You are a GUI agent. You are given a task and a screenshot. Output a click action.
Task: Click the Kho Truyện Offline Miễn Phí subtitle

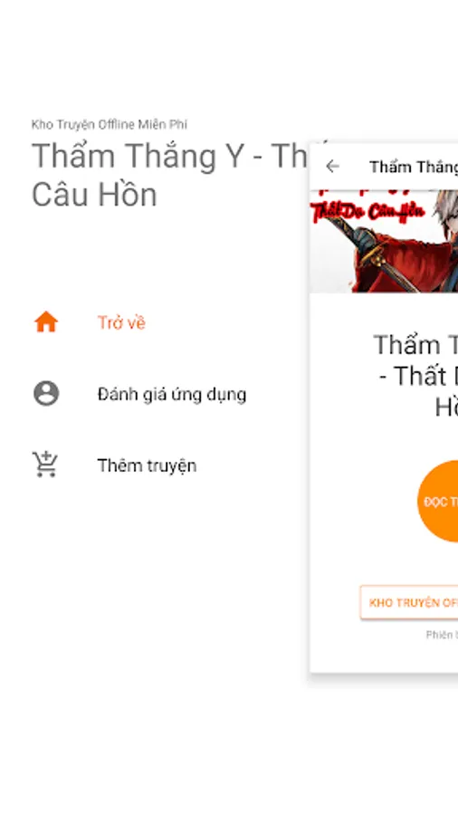(109, 125)
